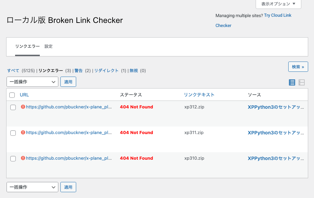Screen dimensions: 314x198
Task: Open the top 一括操作 bulk actions dropdown
Action: (33, 82)
